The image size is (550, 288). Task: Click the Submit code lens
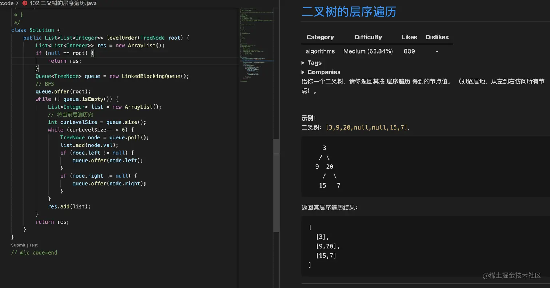coord(18,245)
